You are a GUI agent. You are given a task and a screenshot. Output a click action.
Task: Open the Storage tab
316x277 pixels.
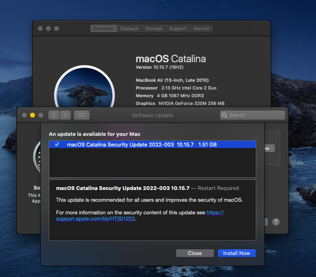point(154,28)
